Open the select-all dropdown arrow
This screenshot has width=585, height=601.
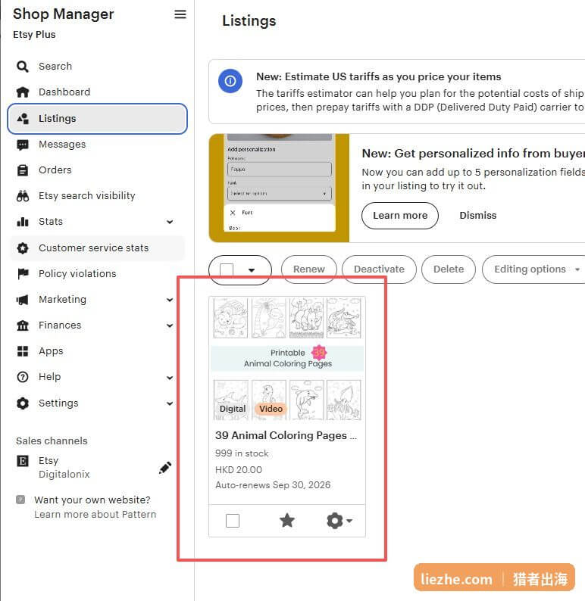coord(252,270)
